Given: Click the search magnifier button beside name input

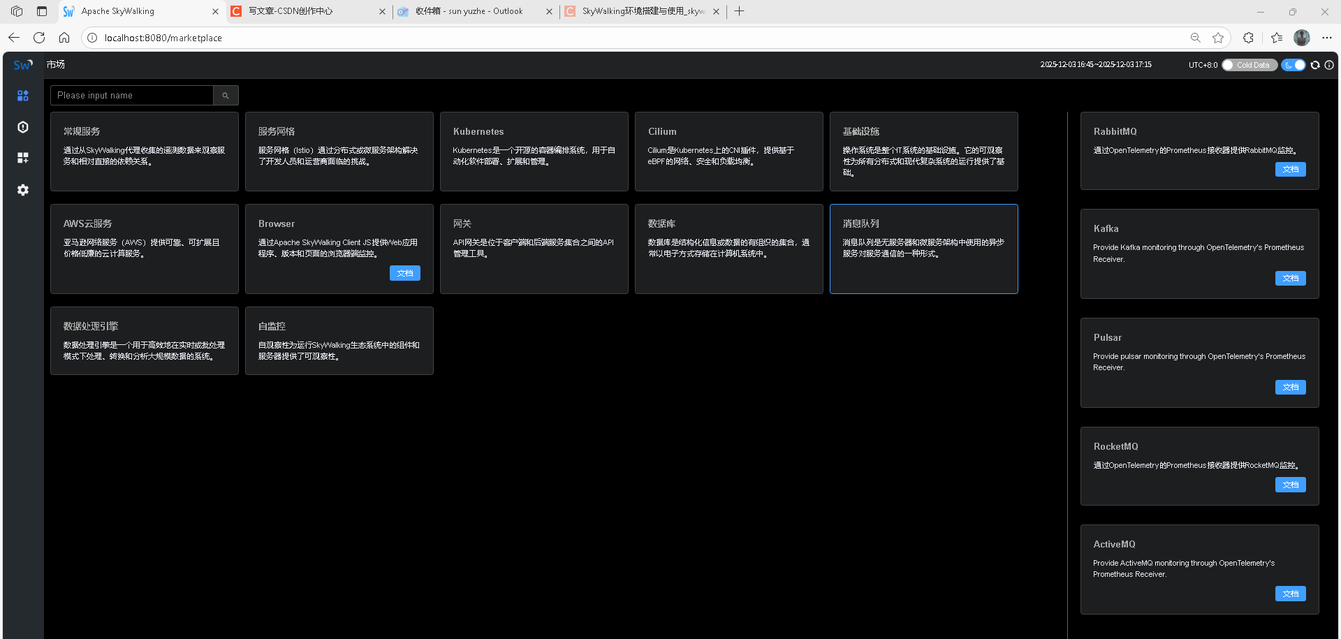Looking at the screenshot, I should click(226, 96).
